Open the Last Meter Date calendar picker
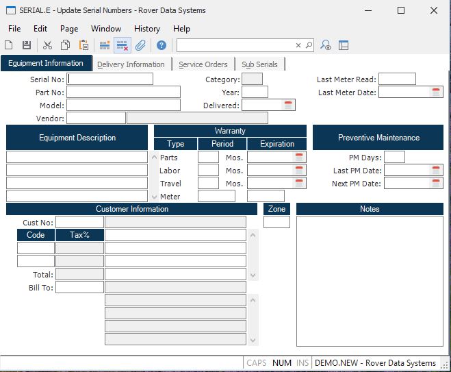Image resolution: width=451 pixels, height=372 pixels. (x=436, y=92)
